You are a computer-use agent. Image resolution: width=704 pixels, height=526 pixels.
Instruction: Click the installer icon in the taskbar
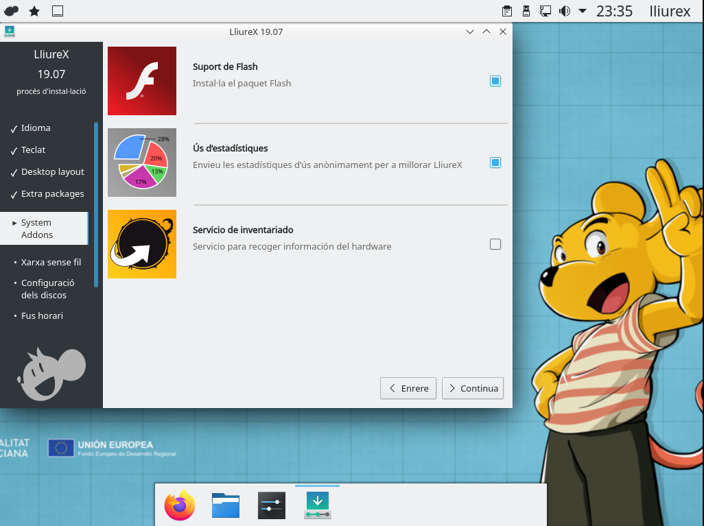(x=318, y=505)
